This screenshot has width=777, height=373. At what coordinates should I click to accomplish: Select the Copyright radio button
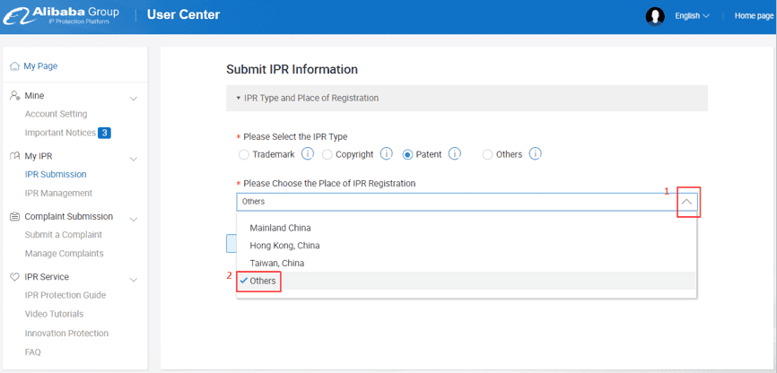pyautogui.click(x=327, y=154)
